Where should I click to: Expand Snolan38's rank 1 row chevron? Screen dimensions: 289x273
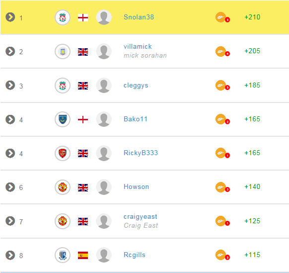(x=10, y=17)
